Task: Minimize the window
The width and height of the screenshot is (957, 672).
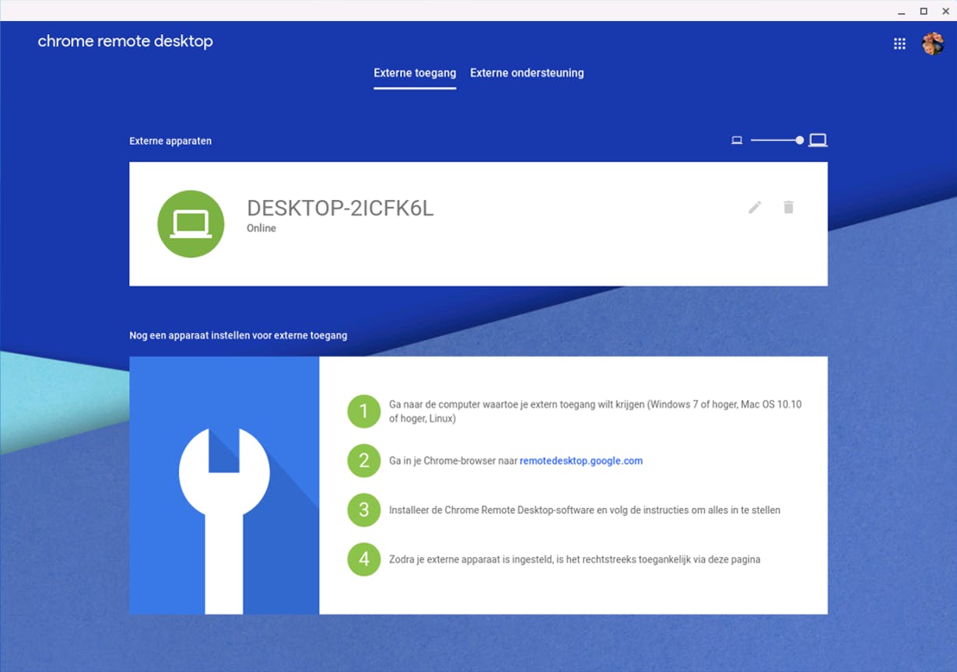Action: [x=902, y=11]
